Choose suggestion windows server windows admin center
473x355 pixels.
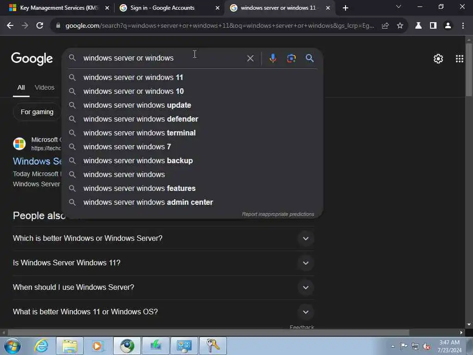tap(192, 202)
